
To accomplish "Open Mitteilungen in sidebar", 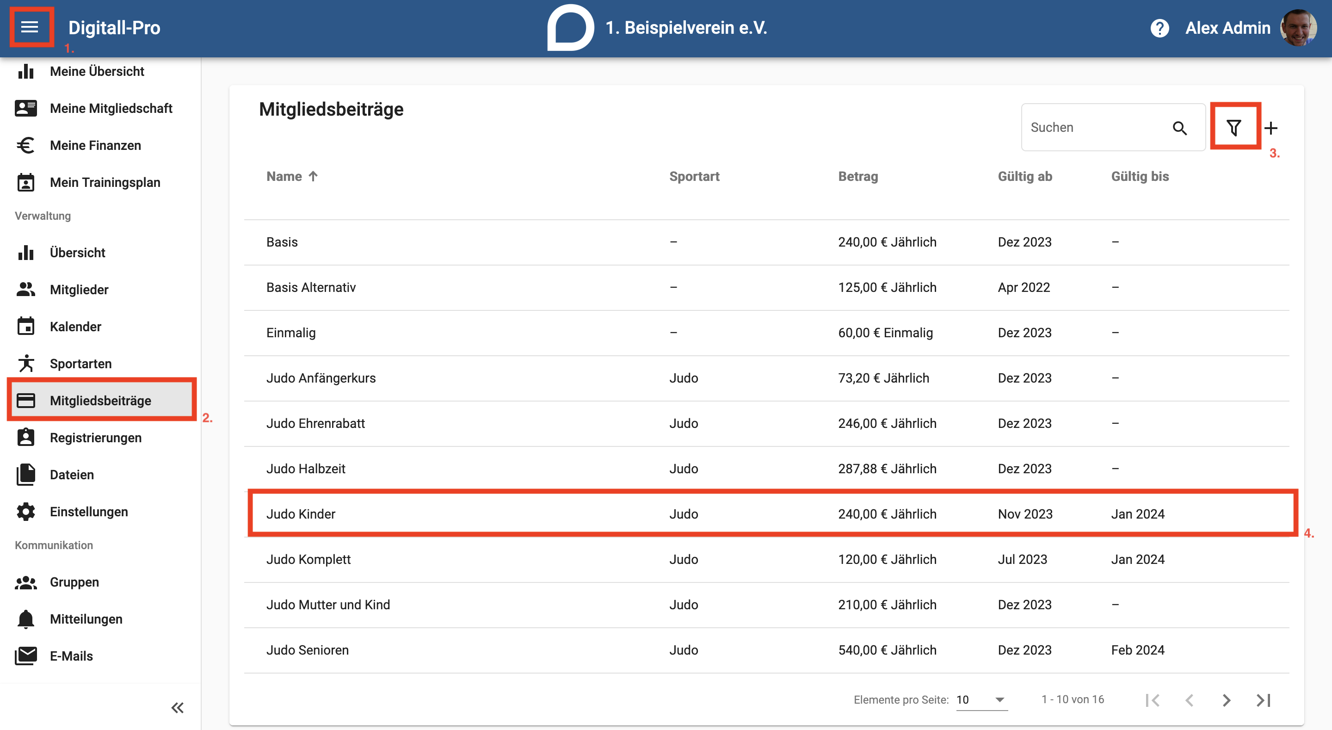I will (x=100, y=619).
